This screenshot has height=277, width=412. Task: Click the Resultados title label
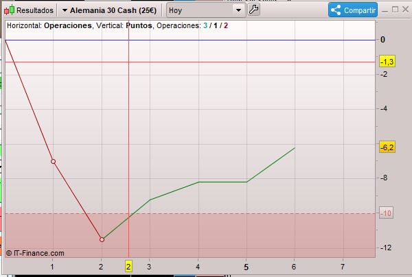coord(35,10)
